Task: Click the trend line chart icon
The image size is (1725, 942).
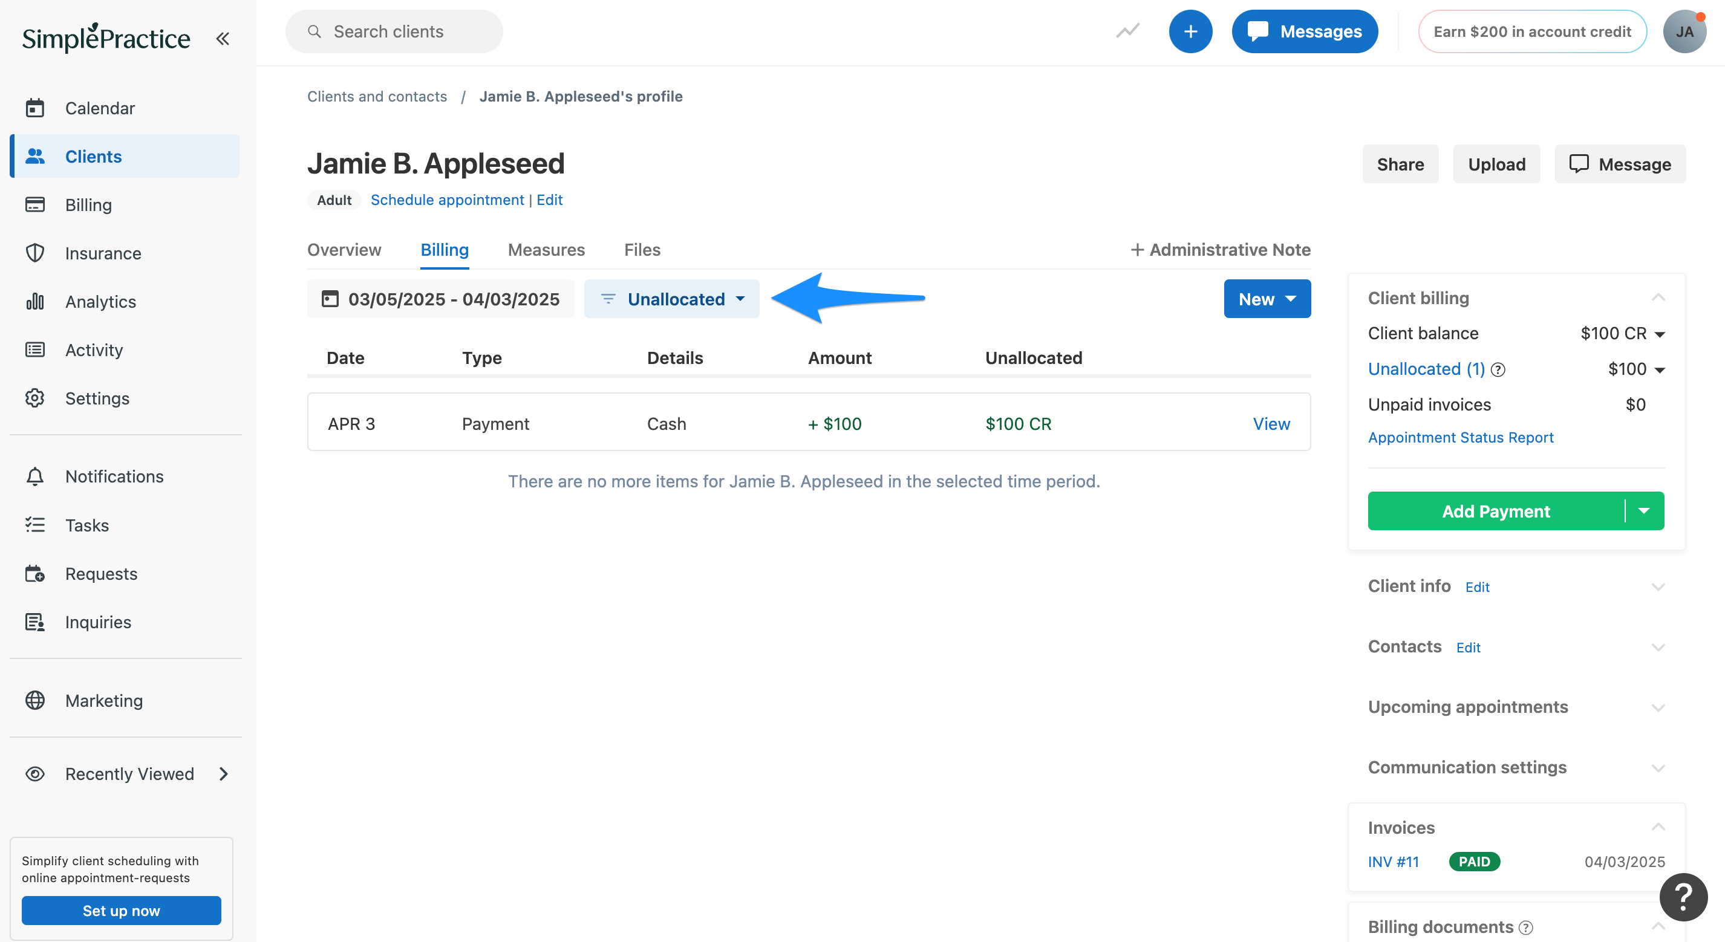Action: pyautogui.click(x=1127, y=31)
